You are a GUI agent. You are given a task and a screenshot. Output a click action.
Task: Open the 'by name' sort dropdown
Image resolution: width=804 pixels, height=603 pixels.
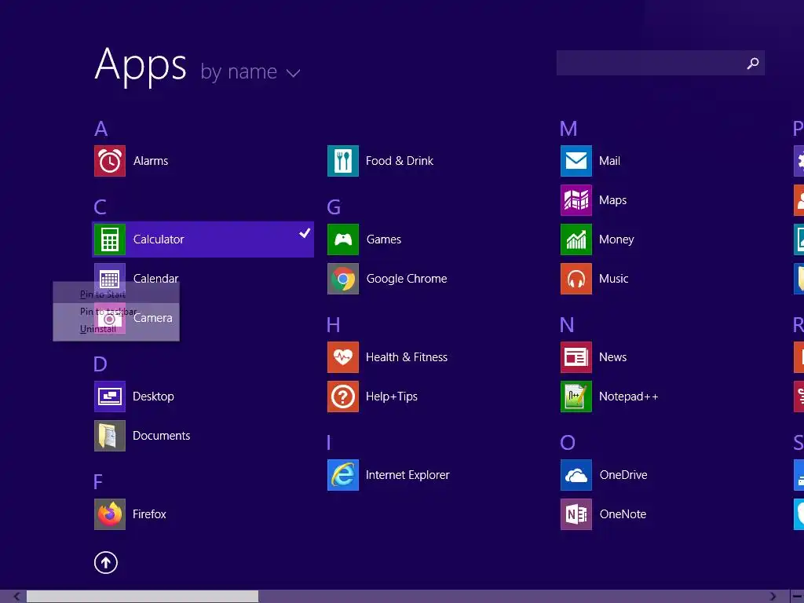[x=250, y=72]
